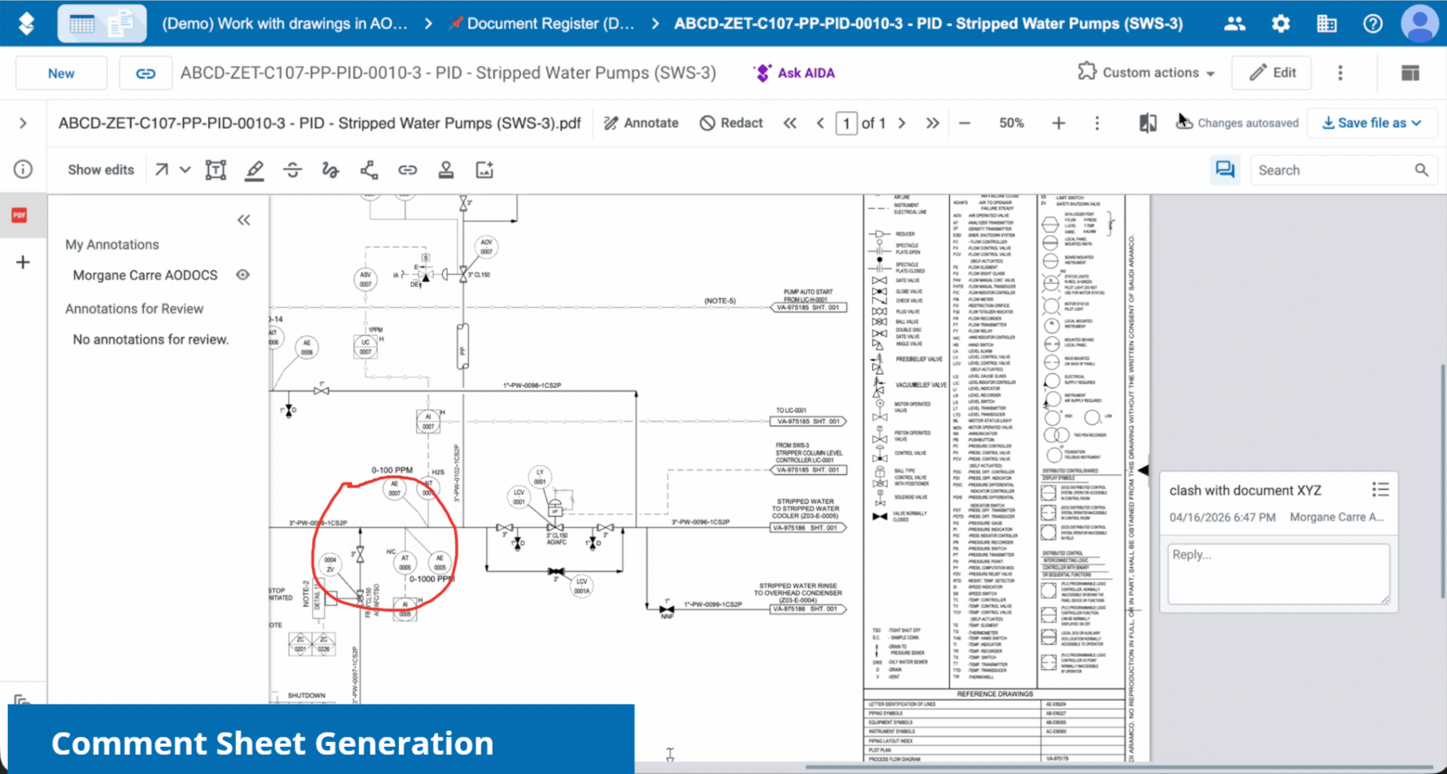The width and height of the screenshot is (1447, 774).
Task: Toggle visibility of Morgane Carre AODOCS annotations
Action: tap(242, 275)
